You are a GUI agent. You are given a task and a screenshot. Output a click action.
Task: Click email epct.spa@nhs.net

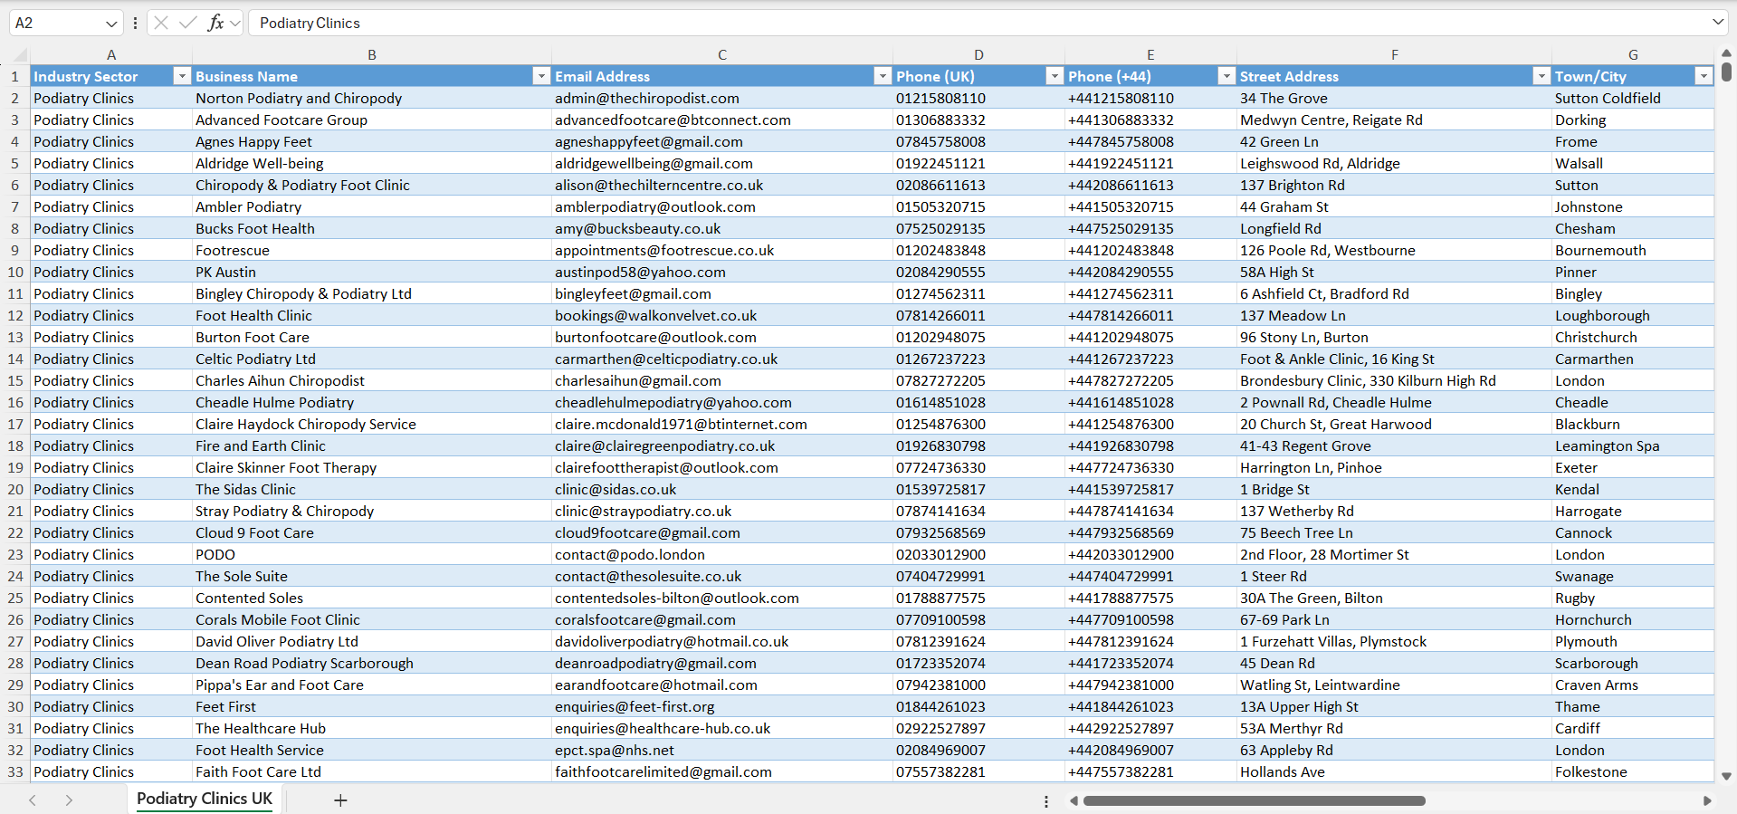[722, 750]
